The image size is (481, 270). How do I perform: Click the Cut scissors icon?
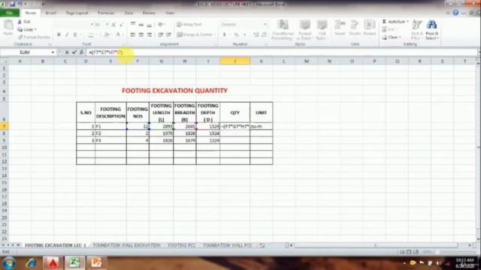pyautogui.click(x=20, y=22)
